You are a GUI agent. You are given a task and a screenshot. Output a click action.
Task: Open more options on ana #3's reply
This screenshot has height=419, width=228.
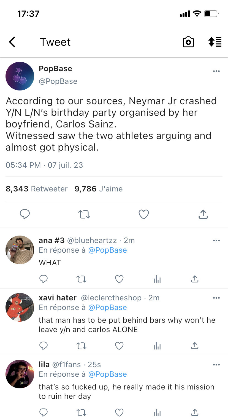point(216,241)
